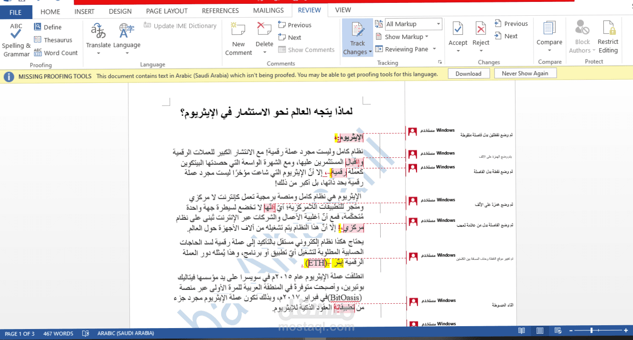Viewport: 633px width, 340px height.
Task: Switch to Read Mode view
Action: click(x=521, y=330)
